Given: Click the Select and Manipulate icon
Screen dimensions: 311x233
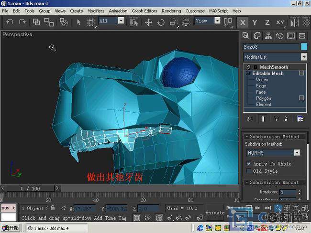Looking at the screenshot, I should pyautogui.click(x=186, y=22).
